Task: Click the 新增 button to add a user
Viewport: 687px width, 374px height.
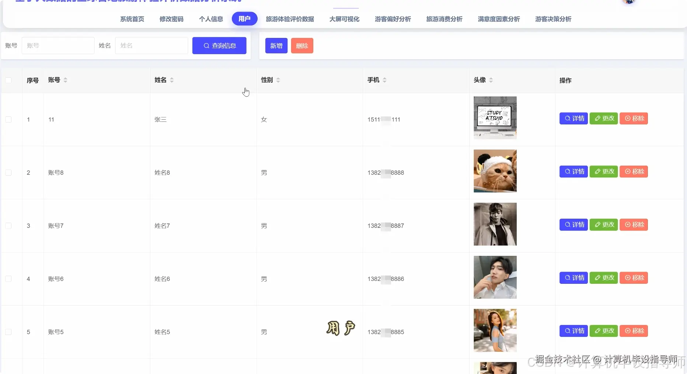Action: pyautogui.click(x=276, y=46)
